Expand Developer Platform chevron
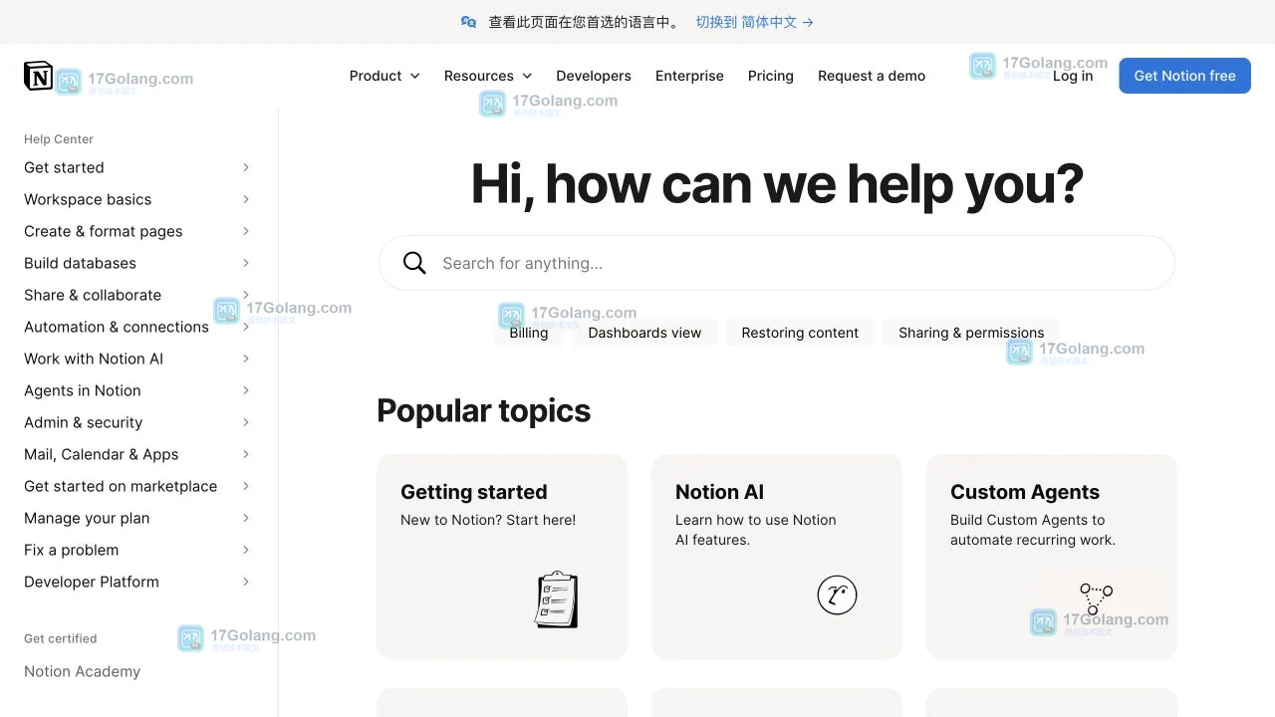1275x717 pixels. click(x=246, y=582)
